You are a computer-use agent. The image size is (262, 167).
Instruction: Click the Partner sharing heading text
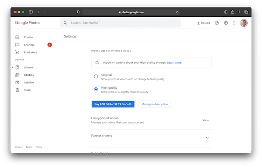102,136
